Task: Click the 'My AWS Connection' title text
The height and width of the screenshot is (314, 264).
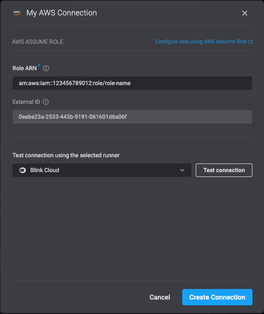Action: (x=62, y=13)
